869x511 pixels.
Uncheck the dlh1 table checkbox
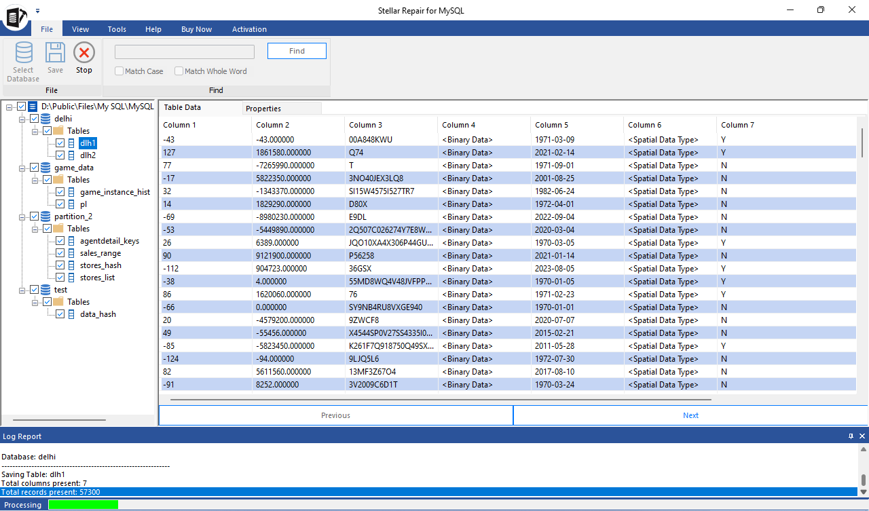coord(60,143)
